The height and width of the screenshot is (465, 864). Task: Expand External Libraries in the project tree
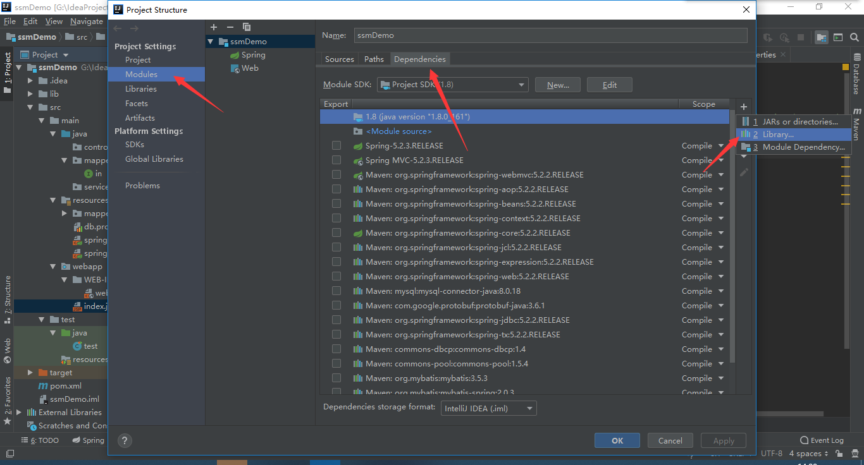point(19,413)
